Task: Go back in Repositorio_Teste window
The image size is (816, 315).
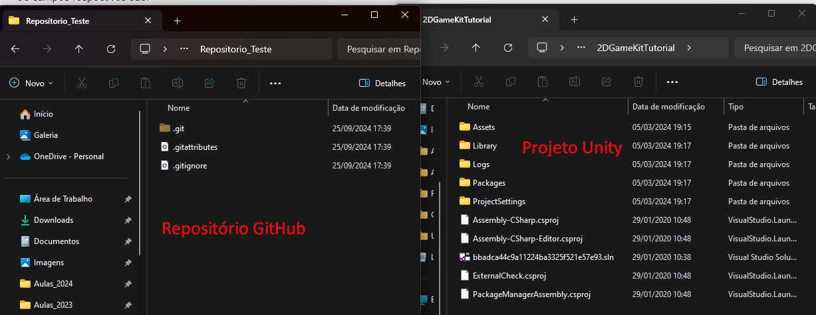Action: click(15, 49)
